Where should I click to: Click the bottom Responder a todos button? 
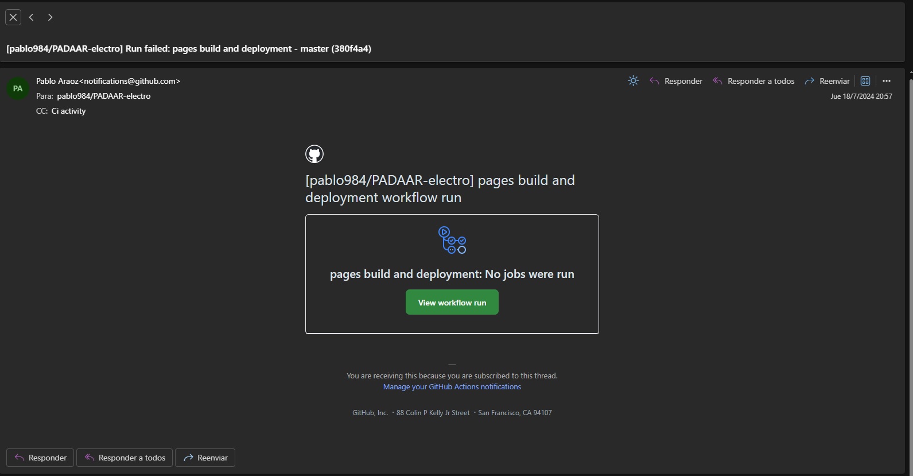click(125, 458)
